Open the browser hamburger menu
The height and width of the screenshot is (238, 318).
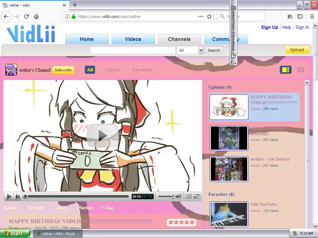click(312, 16)
